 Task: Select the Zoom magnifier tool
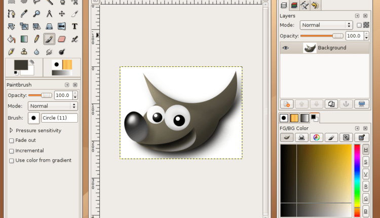click(x=36, y=14)
